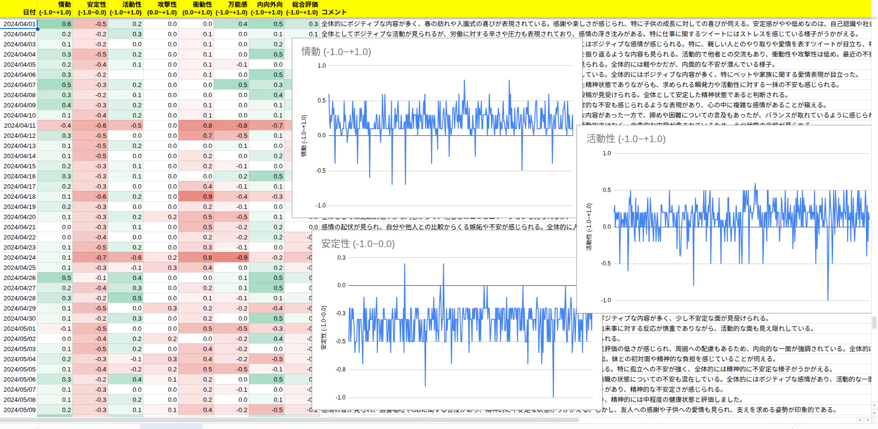This screenshot has height=429, width=878.
Task: Select the 衝動性 value 0.7 for 2024/04/12
Action: pos(196,135)
